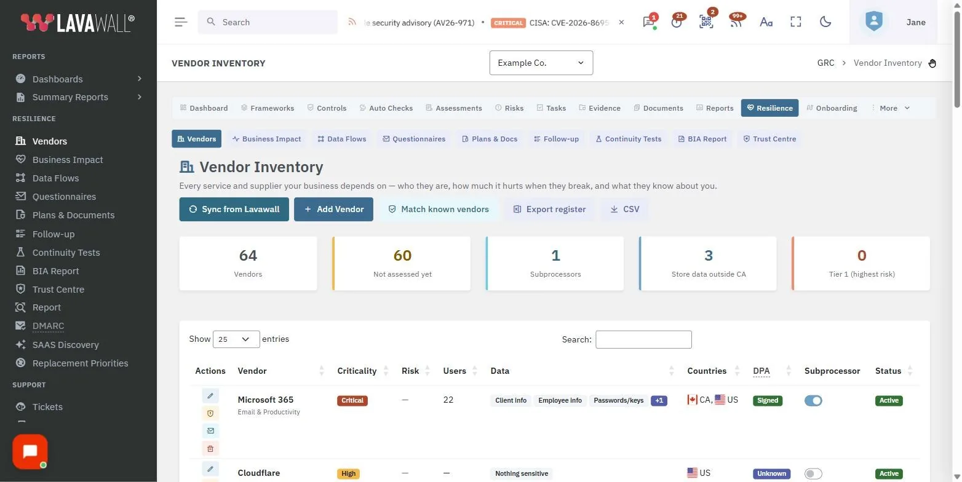Dismiss the news ticker with the X
The width and height of the screenshot is (962, 482).
click(x=621, y=22)
